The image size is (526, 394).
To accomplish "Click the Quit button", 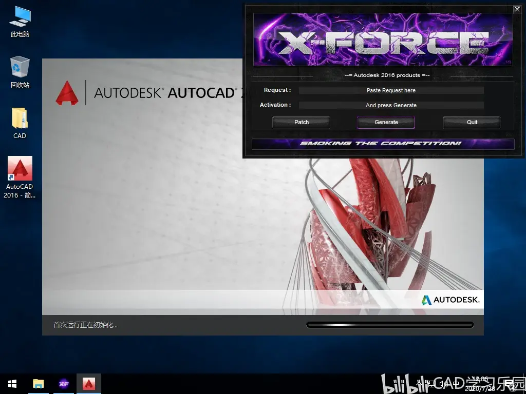I will (472, 122).
